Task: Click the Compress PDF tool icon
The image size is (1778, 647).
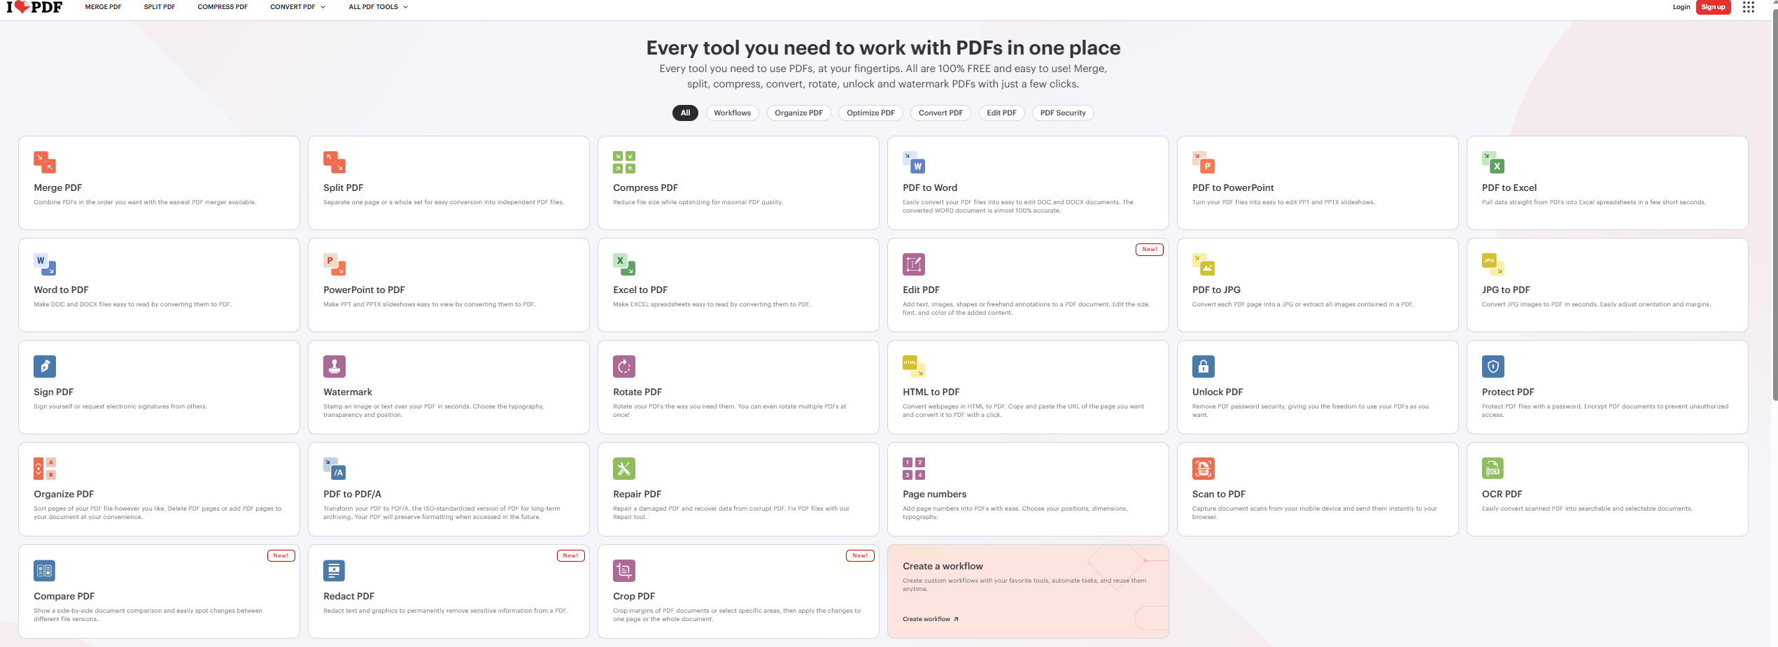Action: click(x=624, y=162)
